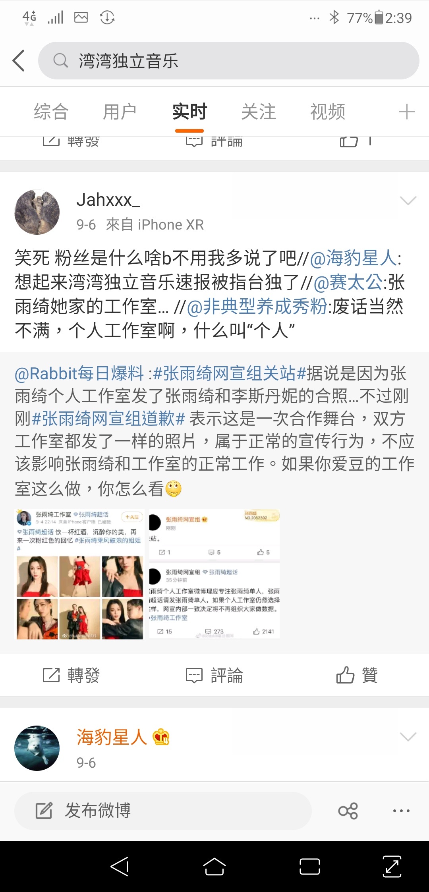Tap the back arrow beside the search bar
Image resolution: width=429 pixels, height=892 pixels.
[19, 61]
